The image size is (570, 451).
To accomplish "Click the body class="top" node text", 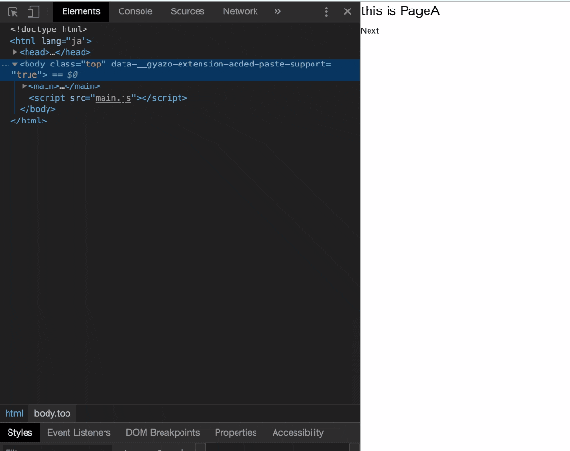I will [63, 64].
